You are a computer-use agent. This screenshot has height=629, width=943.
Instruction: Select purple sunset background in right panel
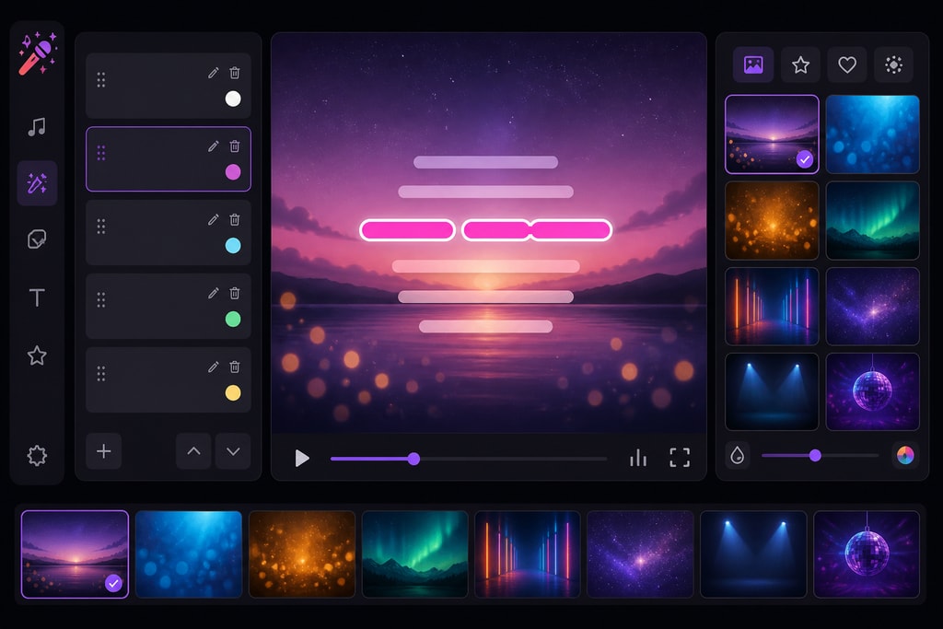tap(773, 134)
